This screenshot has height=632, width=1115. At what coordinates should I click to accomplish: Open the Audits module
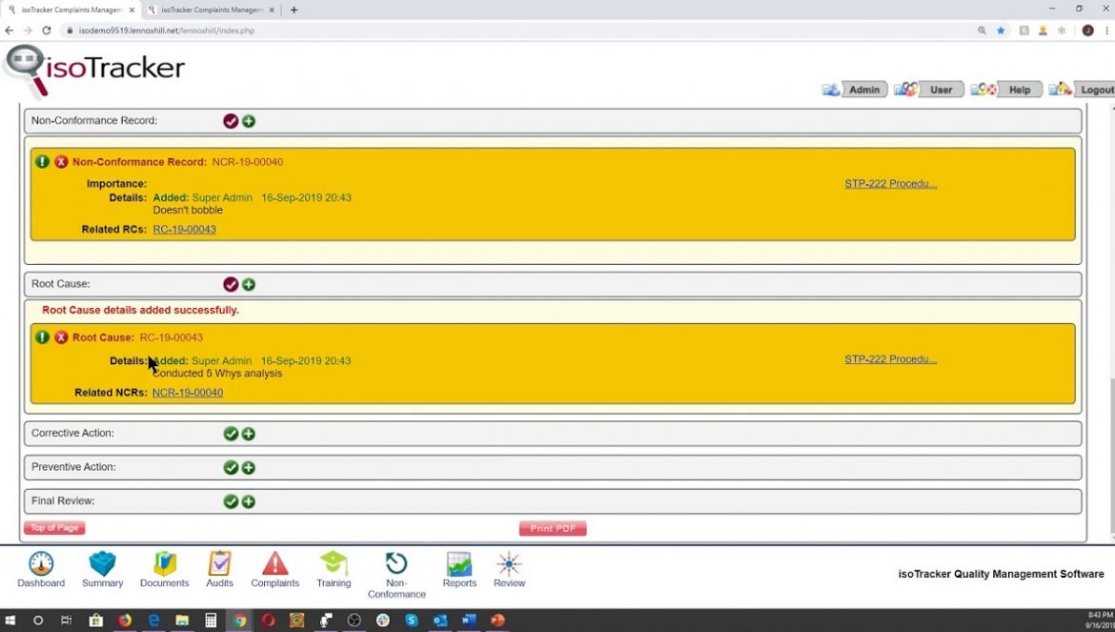(219, 566)
